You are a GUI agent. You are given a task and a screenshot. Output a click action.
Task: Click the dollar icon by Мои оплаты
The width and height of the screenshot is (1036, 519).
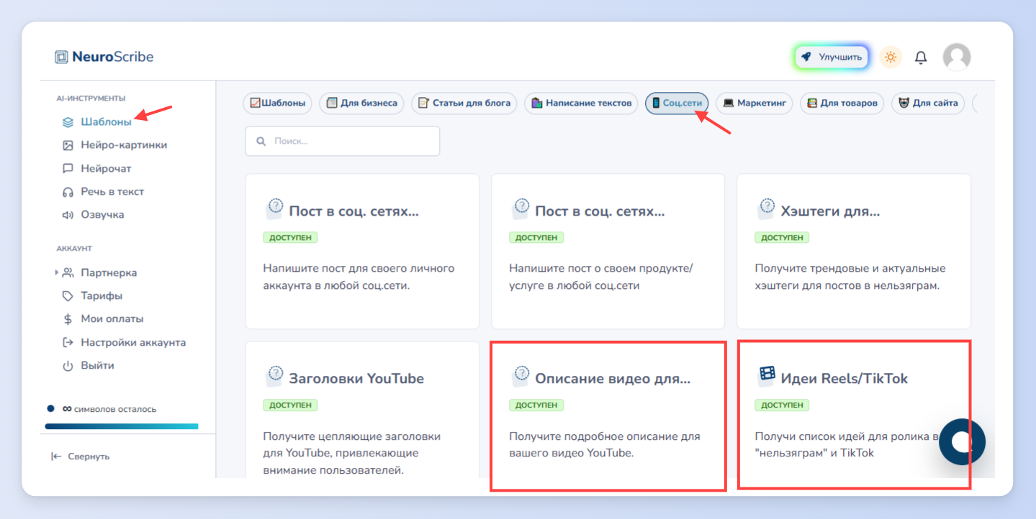coord(68,318)
